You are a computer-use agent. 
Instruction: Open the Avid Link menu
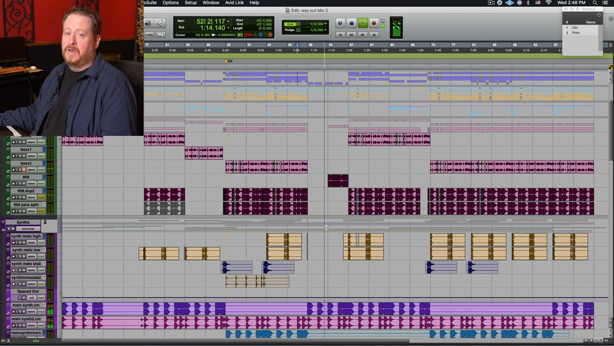[x=234, y=3]
